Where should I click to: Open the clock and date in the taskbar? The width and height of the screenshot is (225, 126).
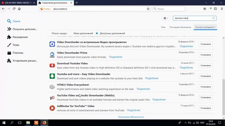(211, 123)
